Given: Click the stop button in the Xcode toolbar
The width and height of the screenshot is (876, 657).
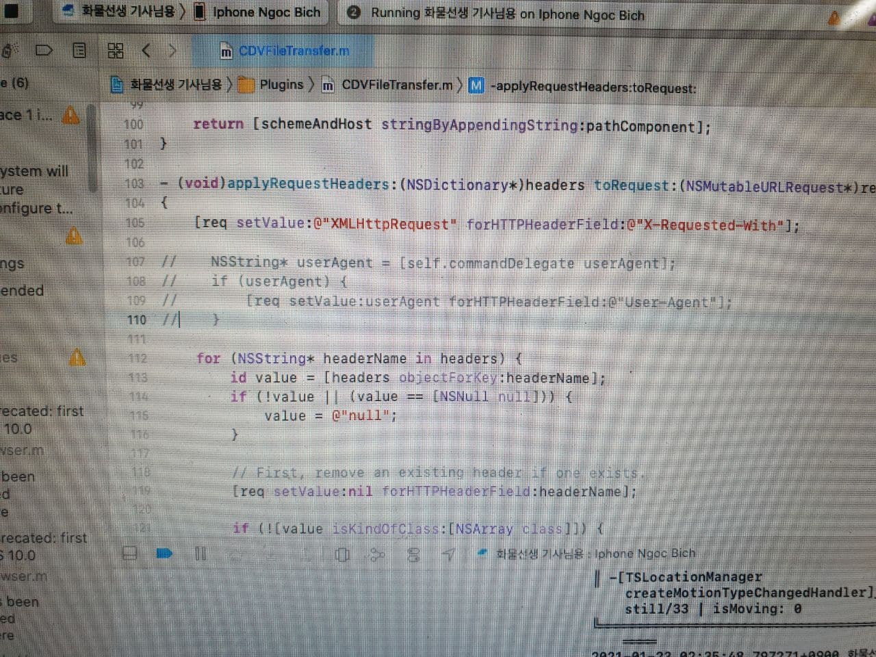Looking at the screenshot, I should point(11,11).
